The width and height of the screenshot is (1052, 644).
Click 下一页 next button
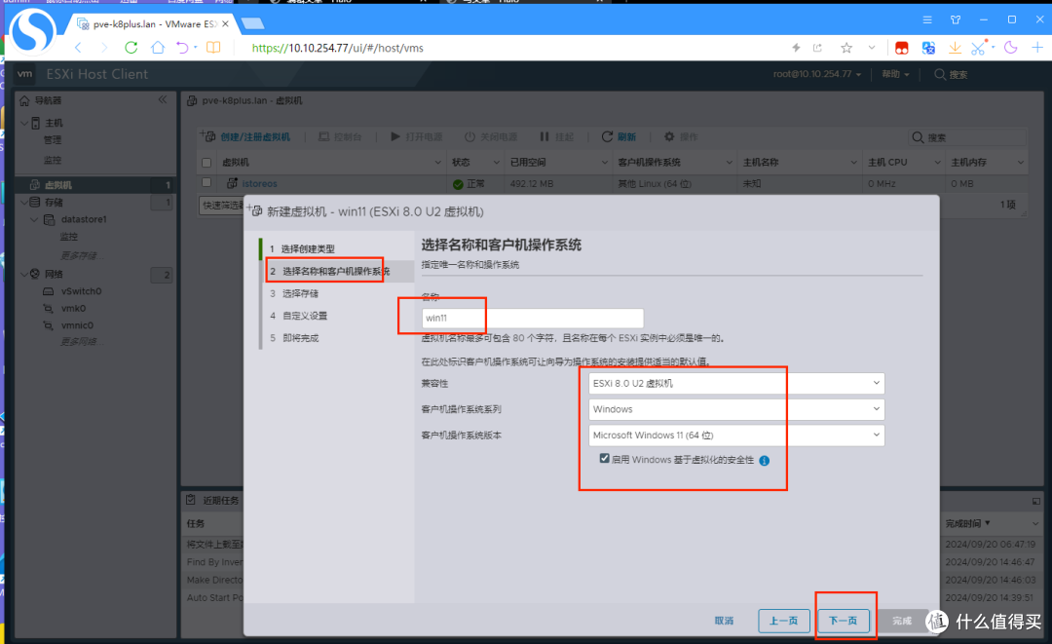[x=844, y=621]
